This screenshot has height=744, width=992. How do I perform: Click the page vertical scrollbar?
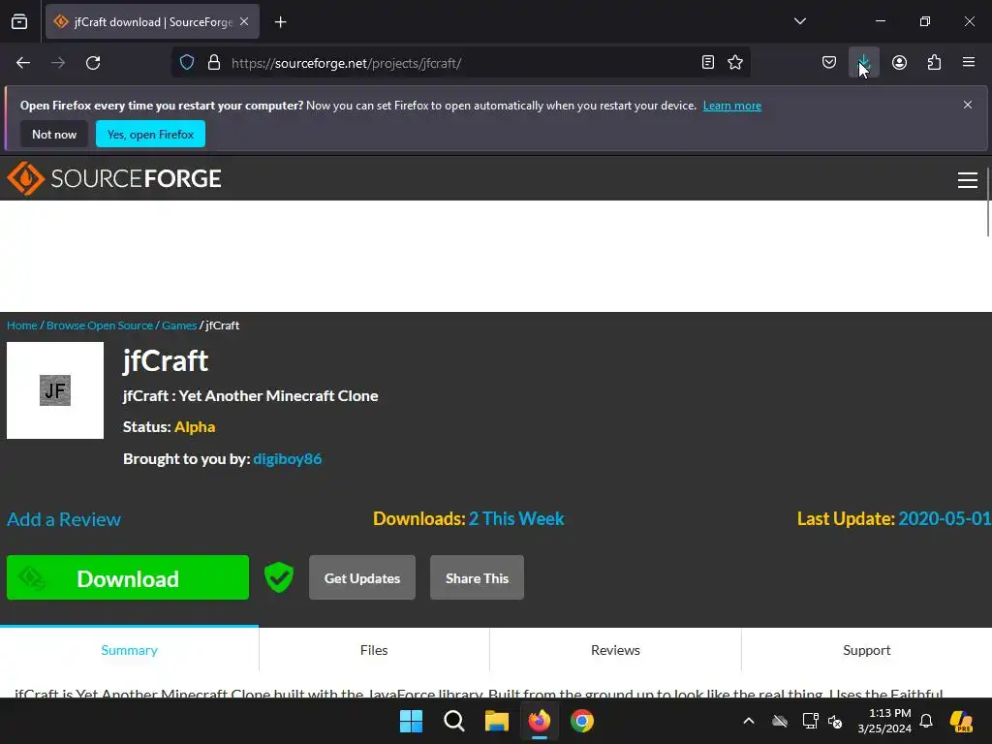988,202
